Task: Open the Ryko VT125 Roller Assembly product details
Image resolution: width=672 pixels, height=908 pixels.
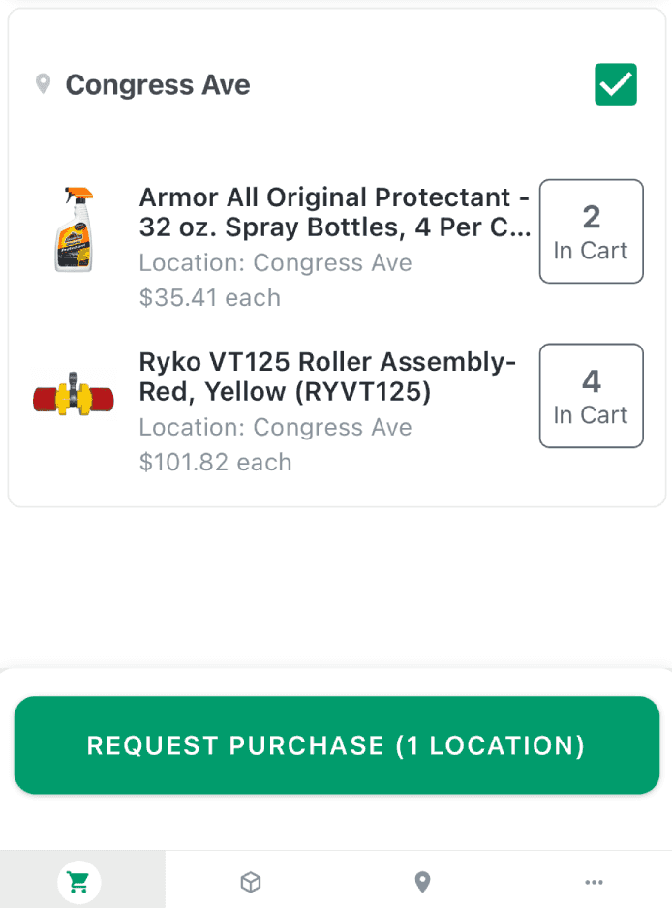Action: pos(329,377)
